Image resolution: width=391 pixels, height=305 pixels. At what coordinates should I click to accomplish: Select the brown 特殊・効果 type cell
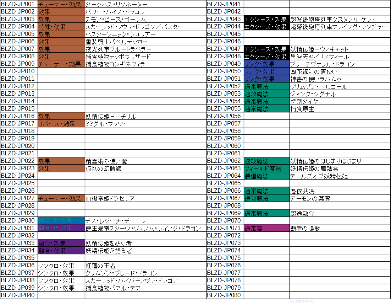[x=61, y=27]
